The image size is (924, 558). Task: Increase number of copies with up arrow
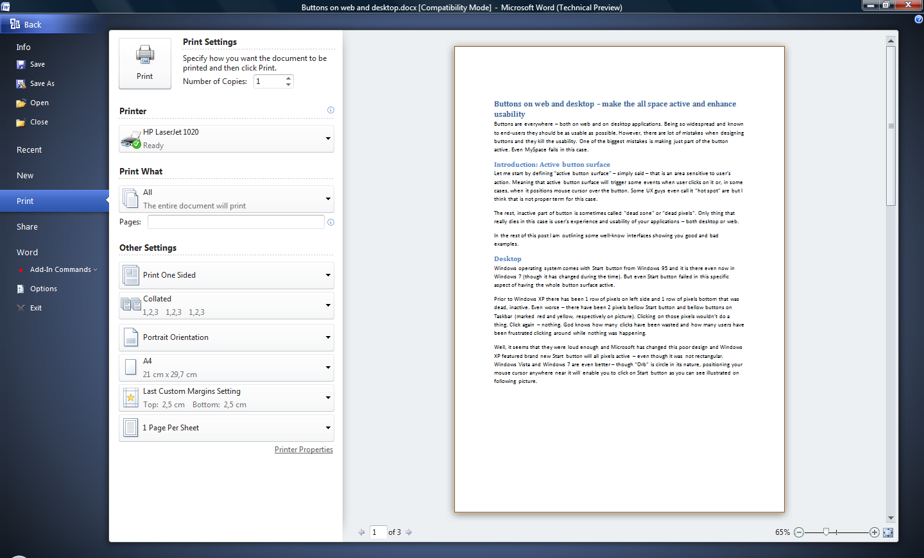[289, 78]
